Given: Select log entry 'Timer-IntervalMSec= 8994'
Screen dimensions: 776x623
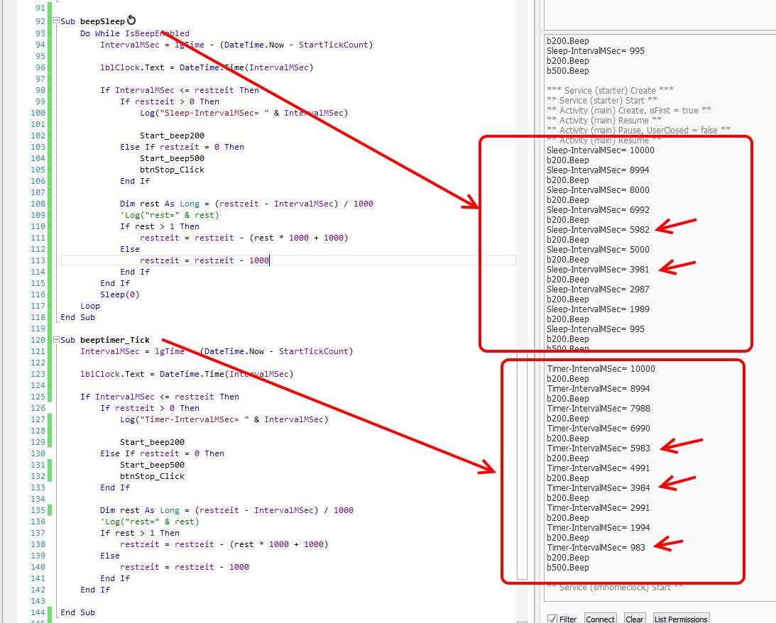Looking at the screenshot, I should [599, 388].
